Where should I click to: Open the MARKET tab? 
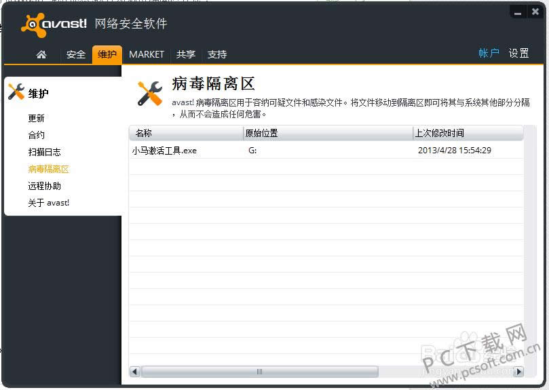[147, 54]
